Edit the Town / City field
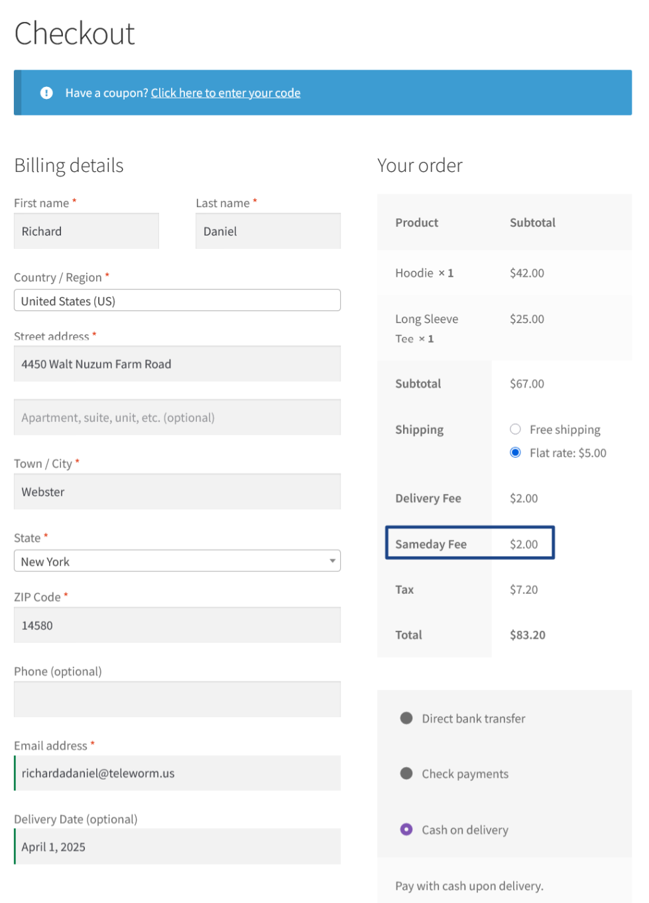Image resolution: width=649 pixels, height=903 pixels. click(x=177, y=492)
